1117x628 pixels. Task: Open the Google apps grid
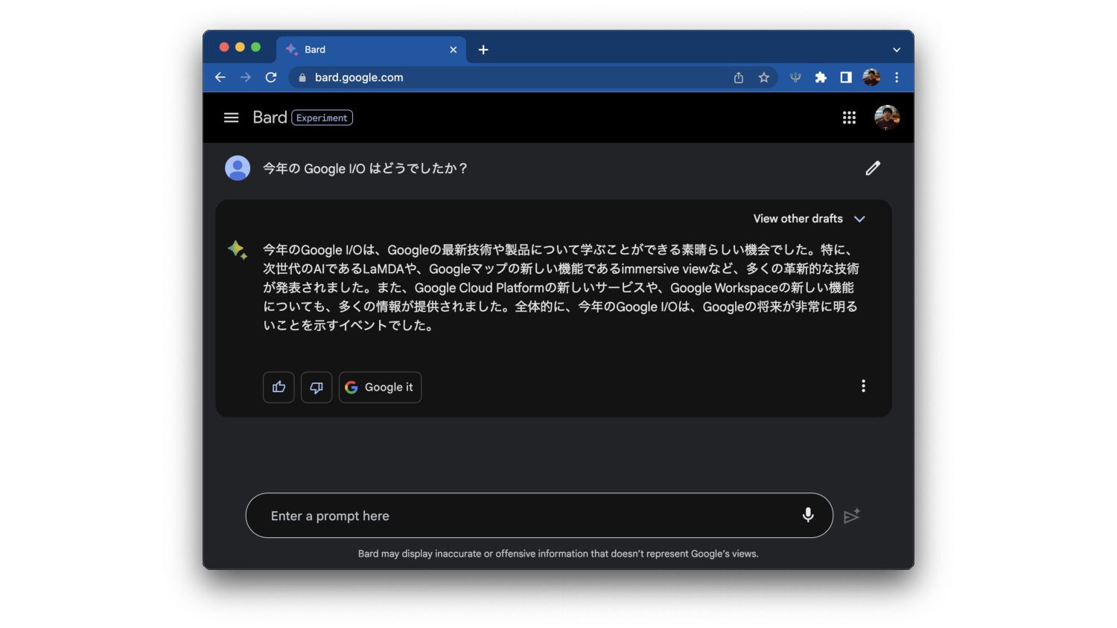point(849,118)
